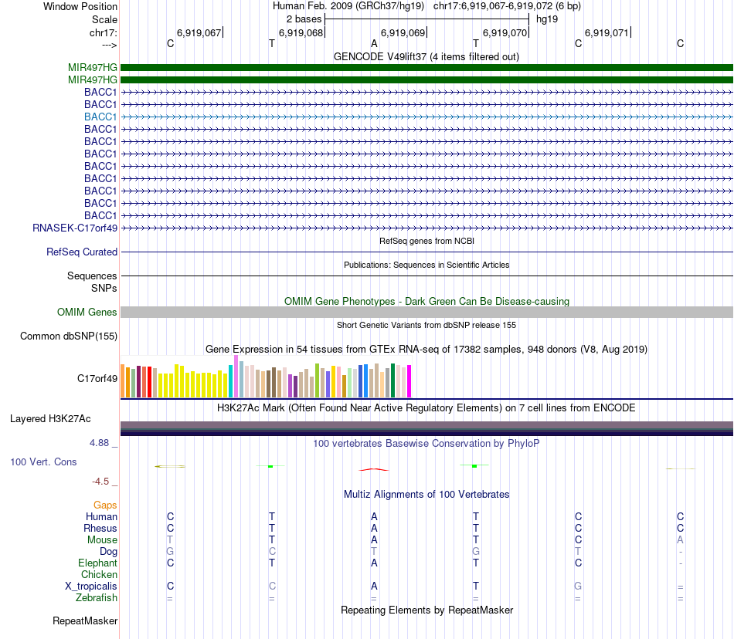Select the Rhesus species label
This screenshot has width=734, height=639.
(x=100, y=528)
